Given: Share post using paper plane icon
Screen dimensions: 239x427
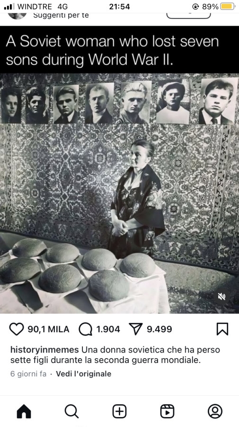Looking at the screenshot, I should pyautogui.click(x=136, y=329).
